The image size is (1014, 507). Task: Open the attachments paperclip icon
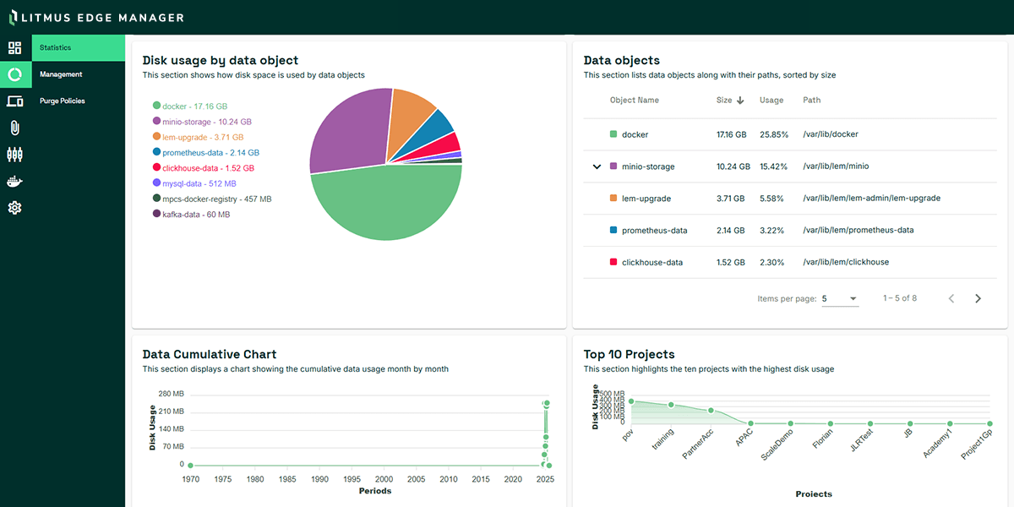tap(14, 128)
